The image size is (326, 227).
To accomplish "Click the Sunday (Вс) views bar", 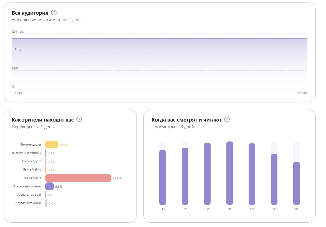I will tap(297, 183).
